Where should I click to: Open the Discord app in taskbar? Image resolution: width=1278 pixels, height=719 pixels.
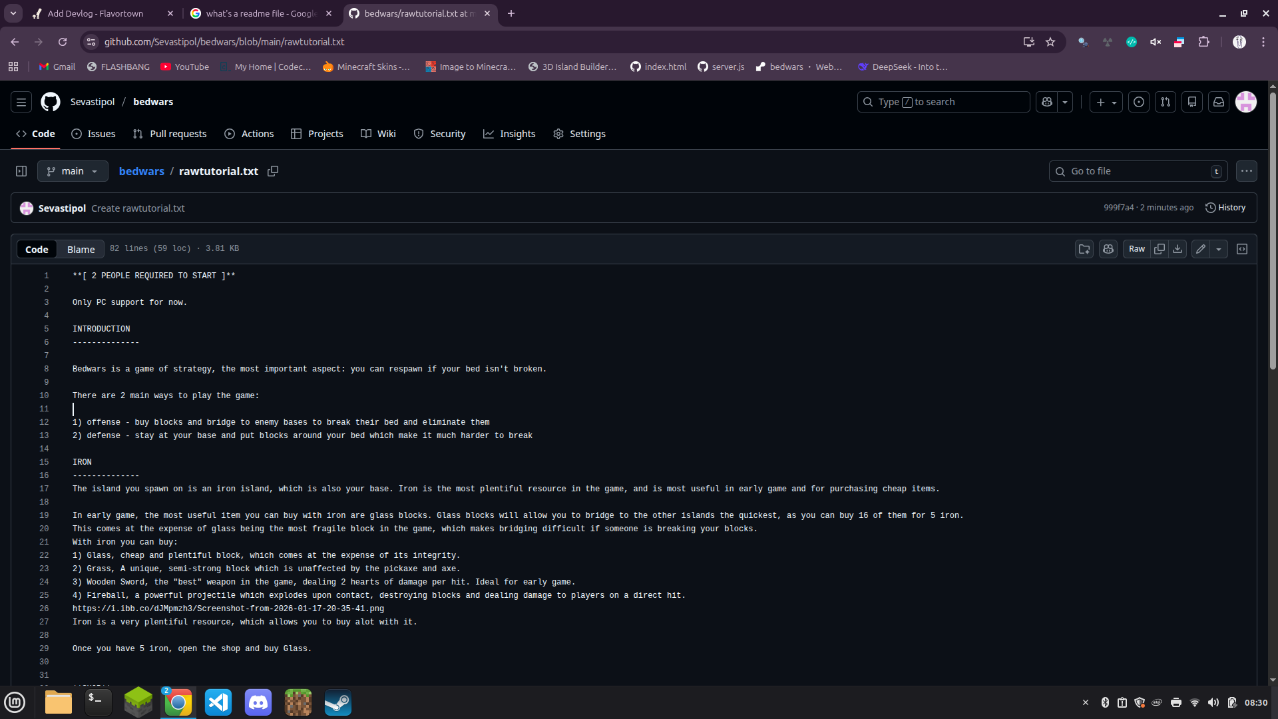pos(258,702)
